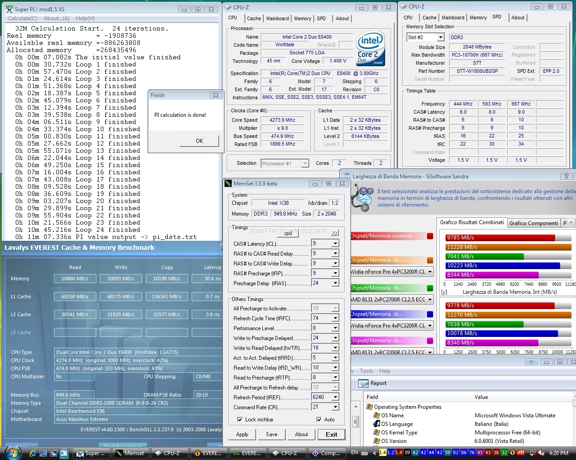Open the Slot #2 dropdown in CPU-Z

[x=441, y=37]
